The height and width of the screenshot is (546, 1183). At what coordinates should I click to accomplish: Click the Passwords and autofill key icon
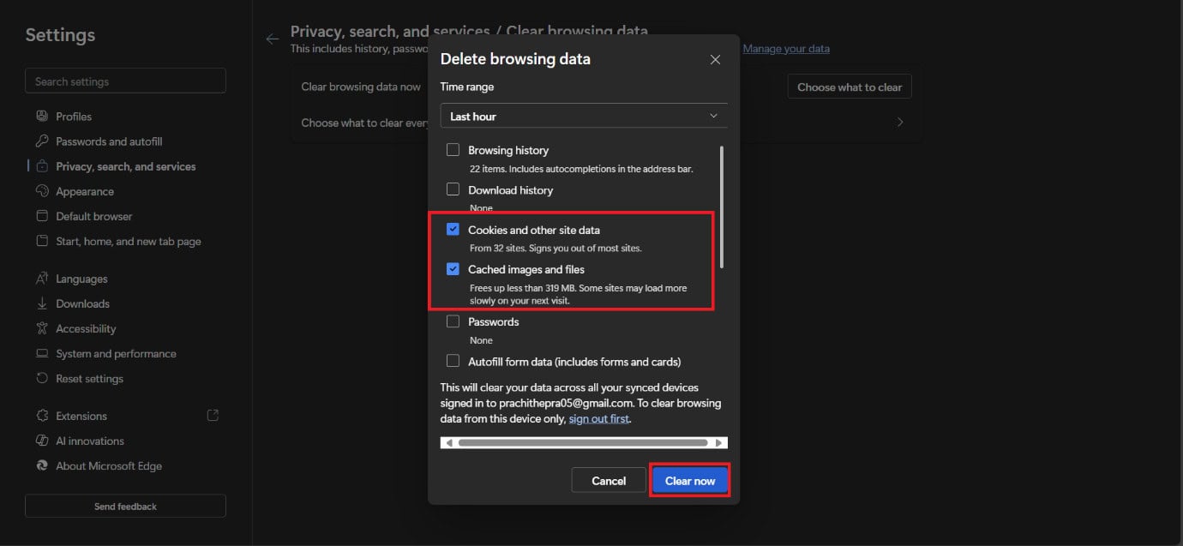pyautogui.click(x=42, y=141)
